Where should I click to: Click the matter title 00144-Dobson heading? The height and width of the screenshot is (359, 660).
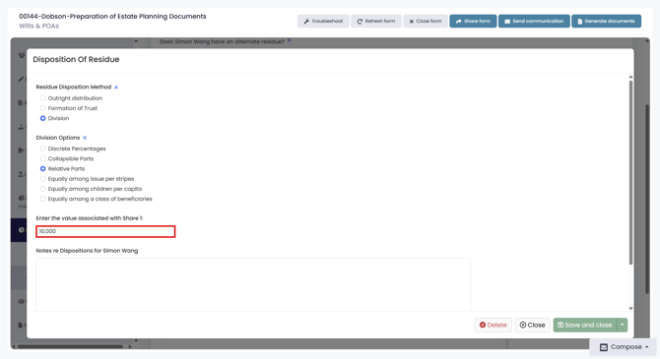112,17
